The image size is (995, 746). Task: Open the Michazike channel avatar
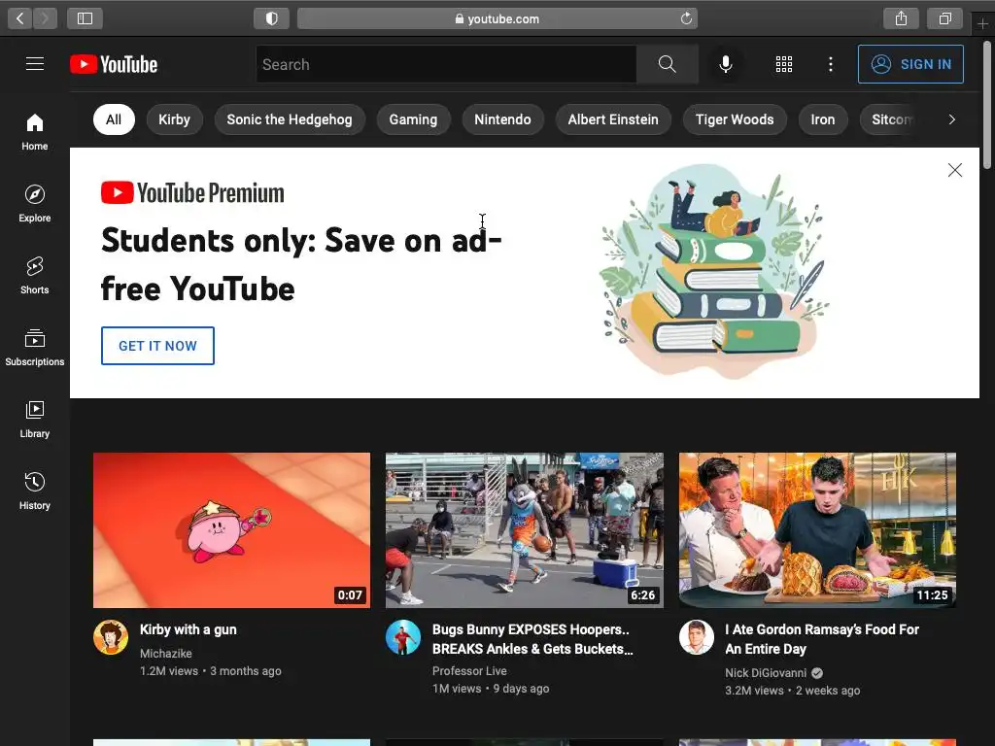click(x=111, y=637)
